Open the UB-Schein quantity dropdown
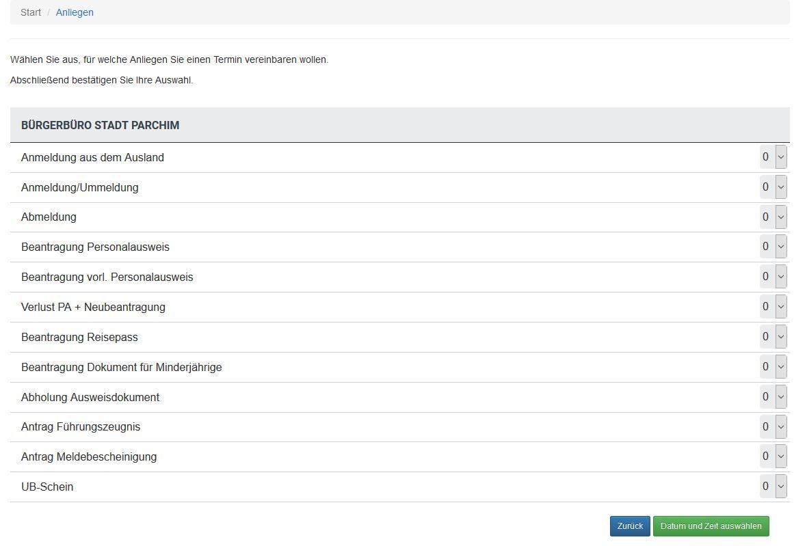The image size is (807, 546). click(773, 487)
